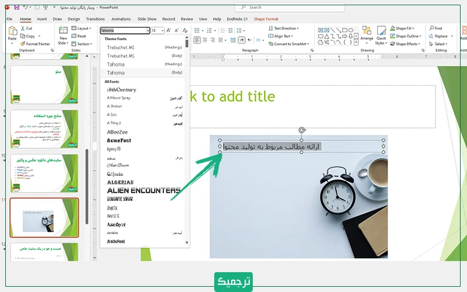467x292 pixels.
Task: Open the Section dropdown
Action: click(x=82, y=44)
